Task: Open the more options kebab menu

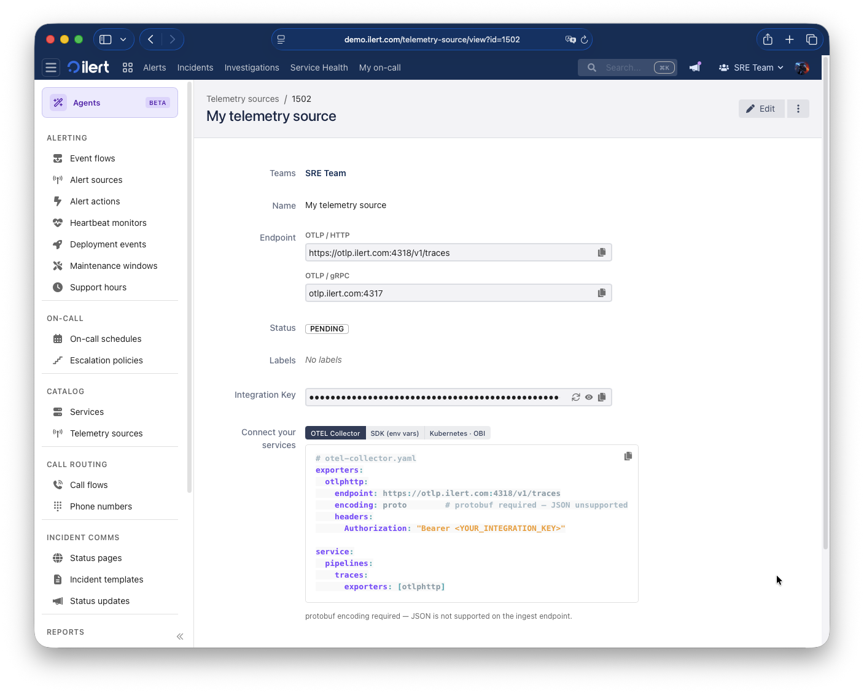Action: [798, 109]
